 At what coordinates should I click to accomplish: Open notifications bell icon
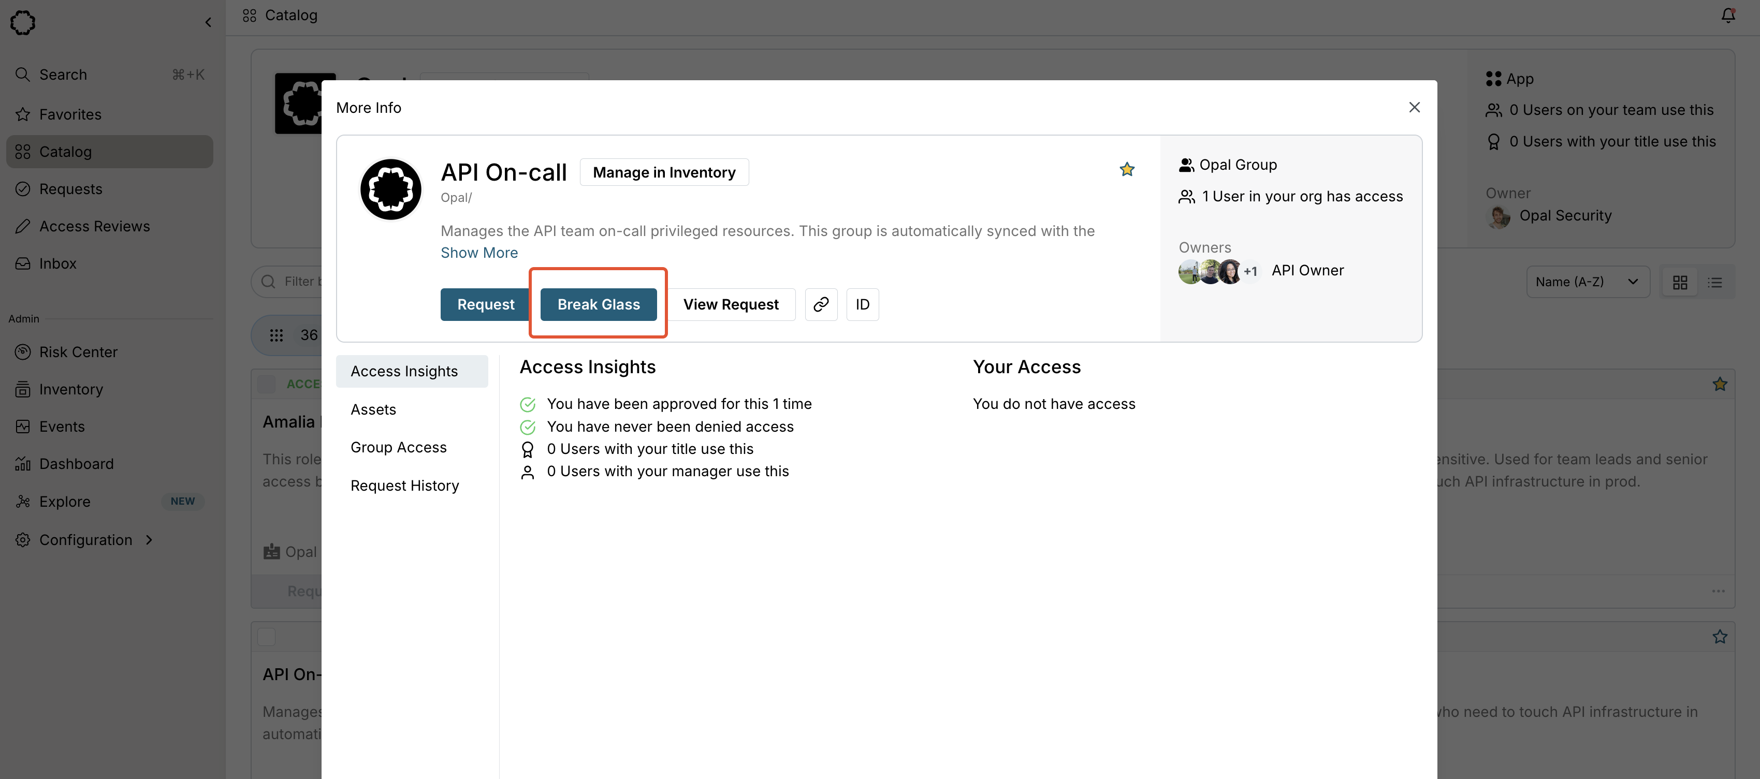coord(1728,15)
